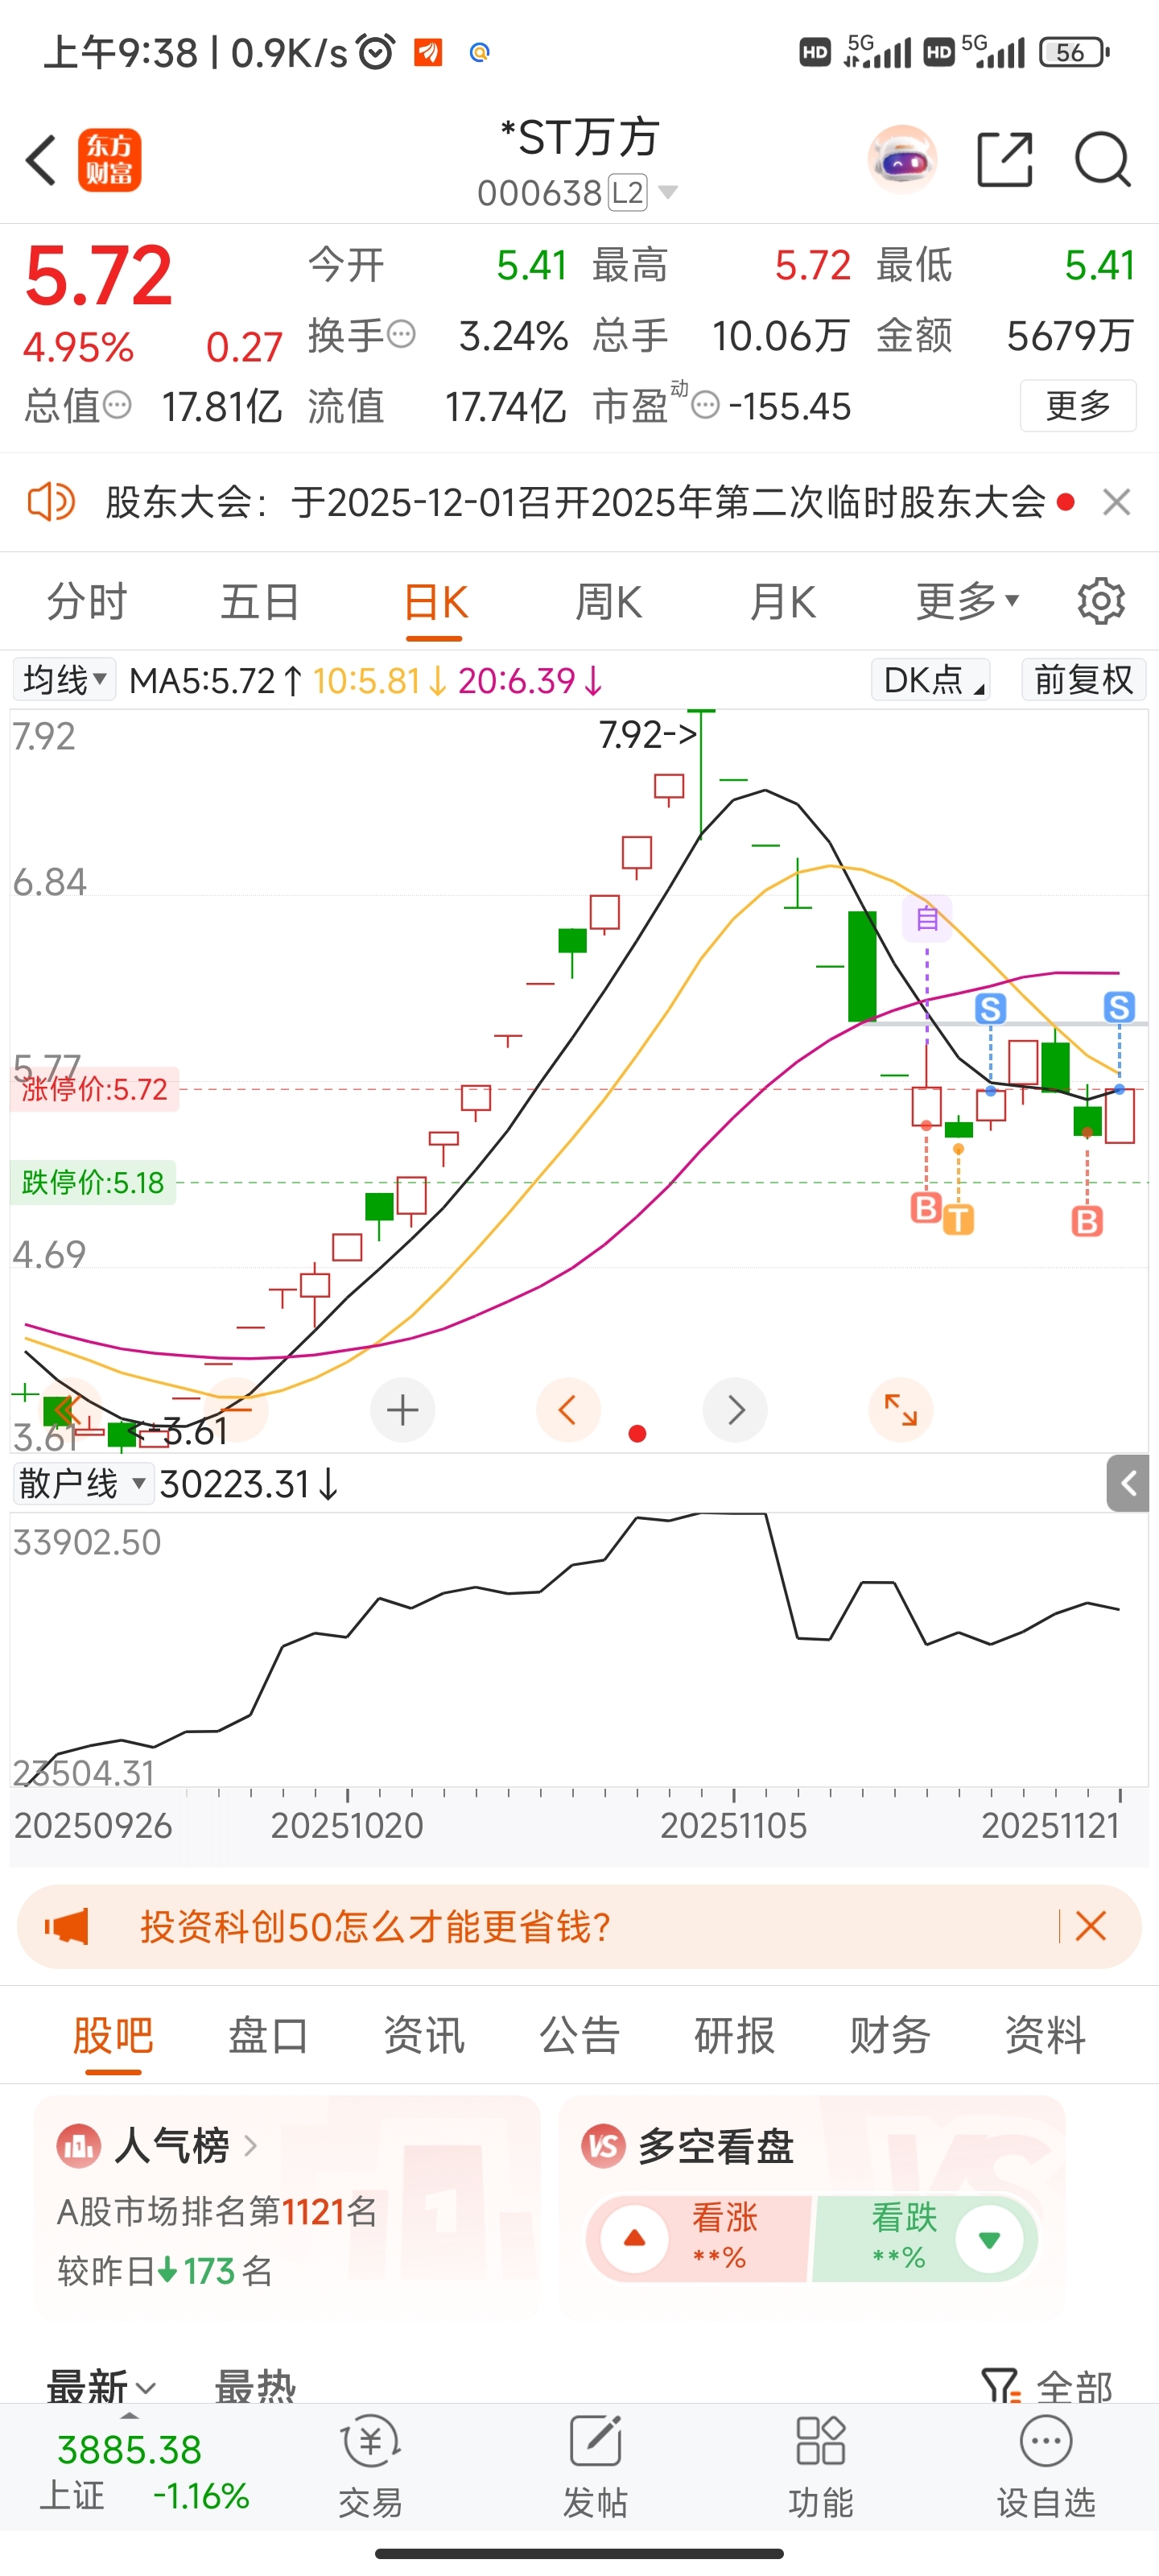
Task: Move chart left with orange arrow
Action: (568, 1410)
